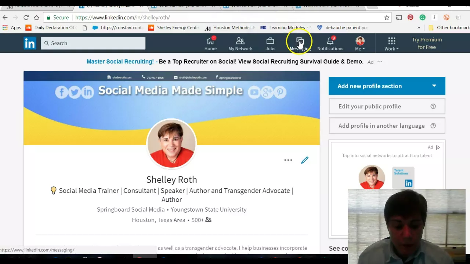The width and height of the screenshot is (470, 264).
Task: View the 500+ connections icon
Action: pos(208,220)
